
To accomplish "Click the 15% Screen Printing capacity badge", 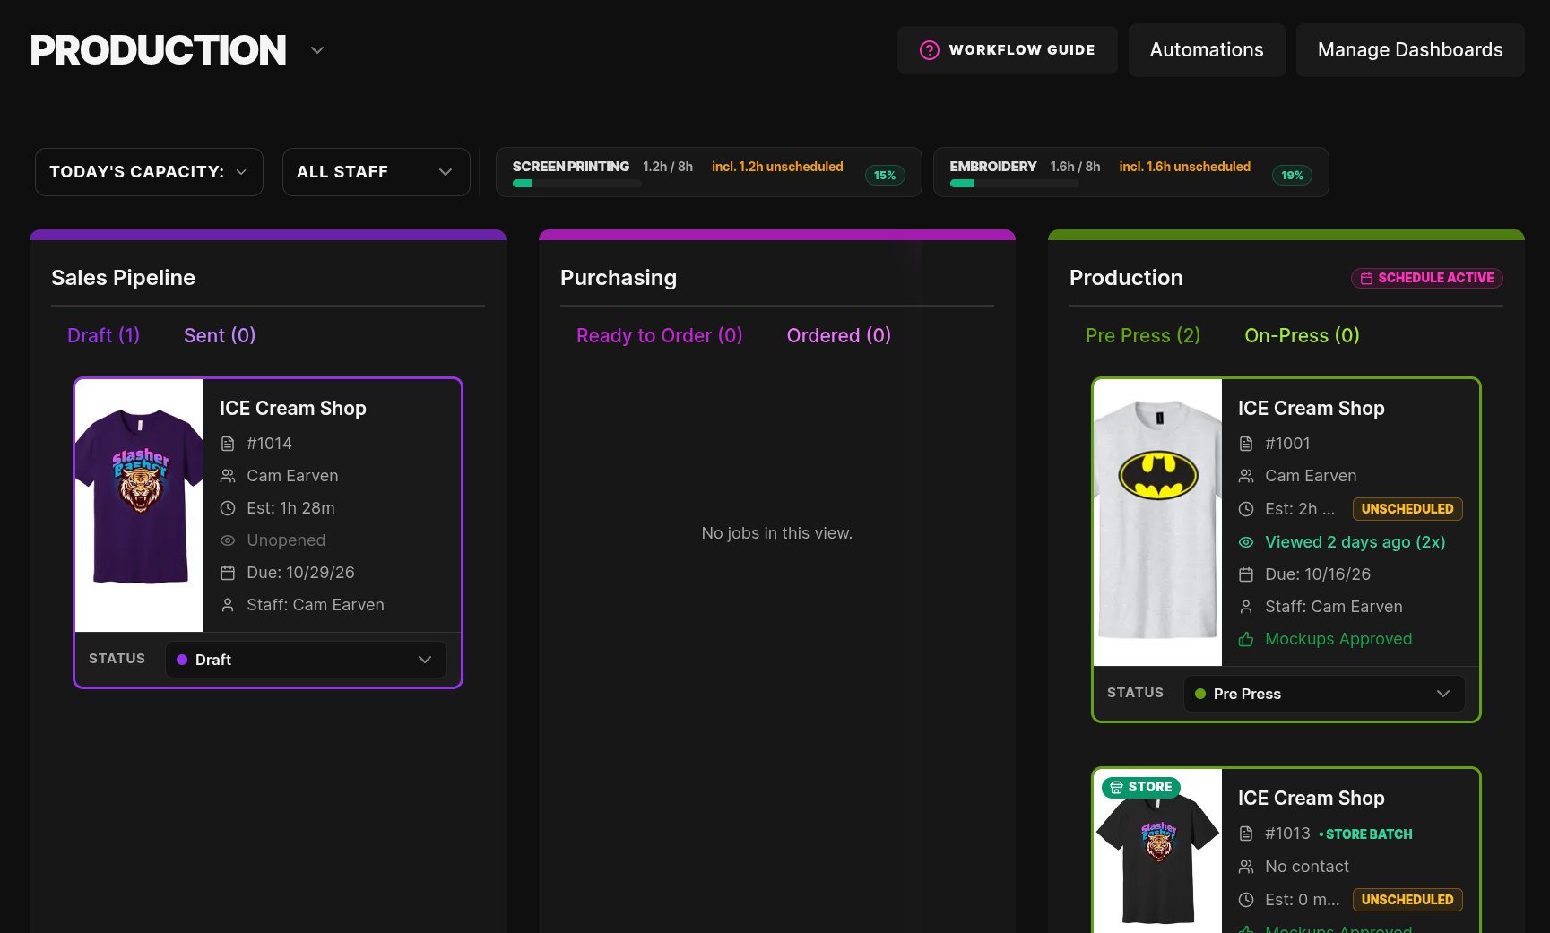I will pyautogui.click(x=885, y=176).
